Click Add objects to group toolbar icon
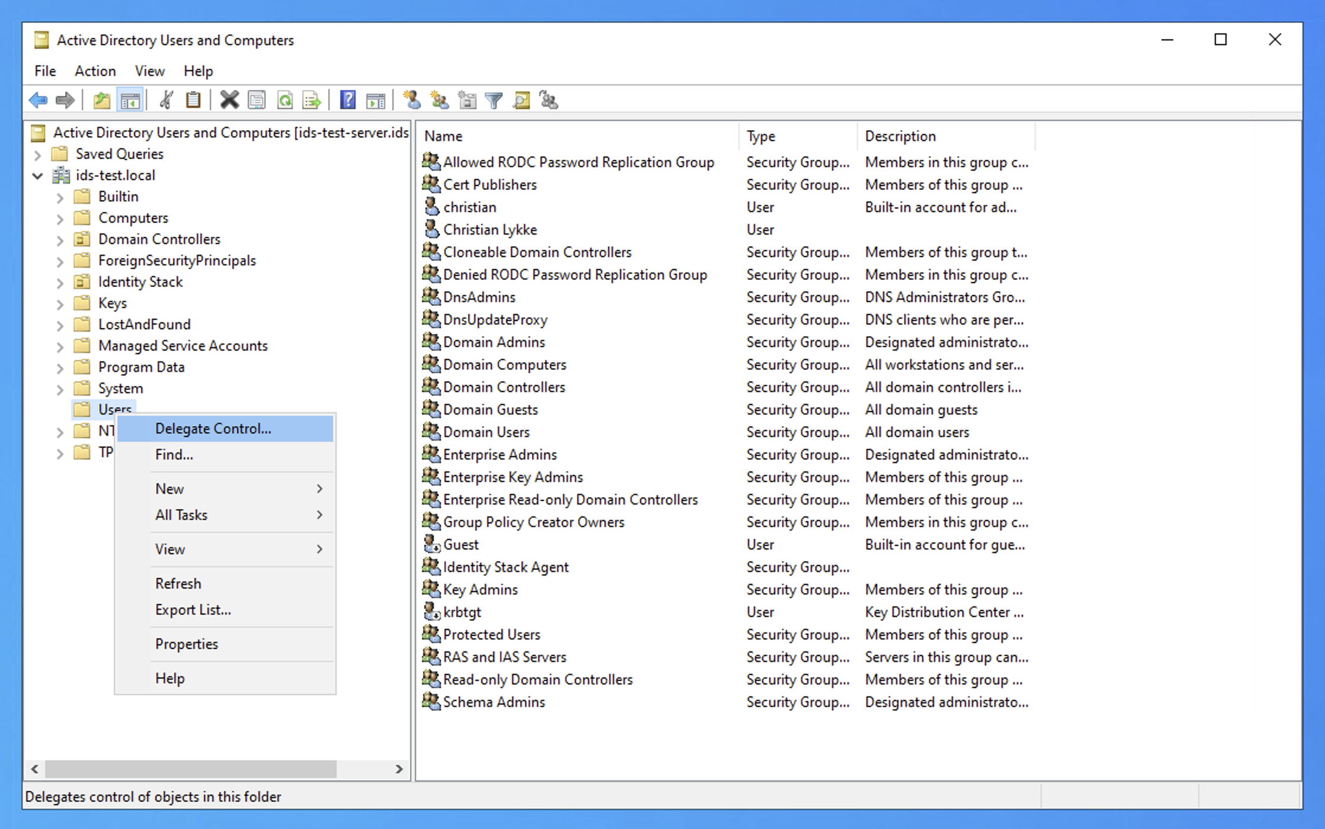This screenshot has width=1325, height=829. pyautogui.click(x=549, y=100)
